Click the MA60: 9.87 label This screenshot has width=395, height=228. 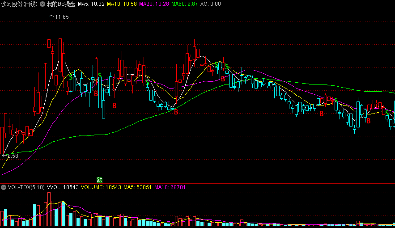pyautogui.click(x=184, y=4)
